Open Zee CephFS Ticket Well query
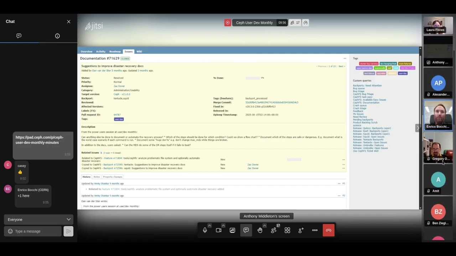Viewport: 456px width, 256px height. pos(366,151)
